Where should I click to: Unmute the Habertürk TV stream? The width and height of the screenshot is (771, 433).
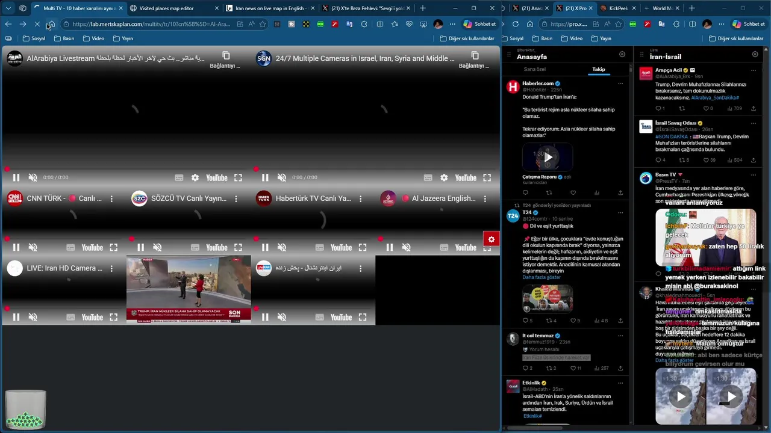coord(281,247)
